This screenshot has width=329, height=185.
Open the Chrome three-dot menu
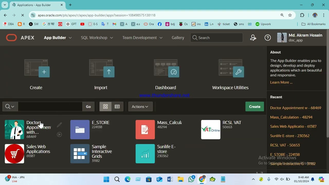point(323,15)
